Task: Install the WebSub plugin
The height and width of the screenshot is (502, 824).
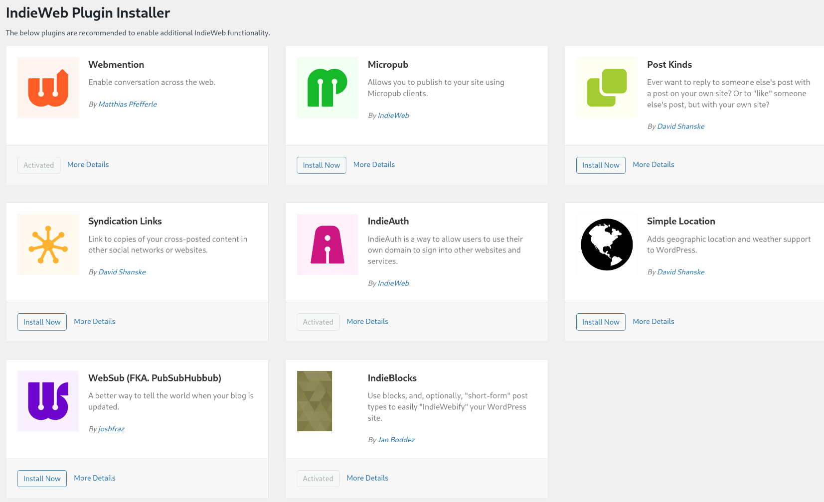Action: [42, 479]
